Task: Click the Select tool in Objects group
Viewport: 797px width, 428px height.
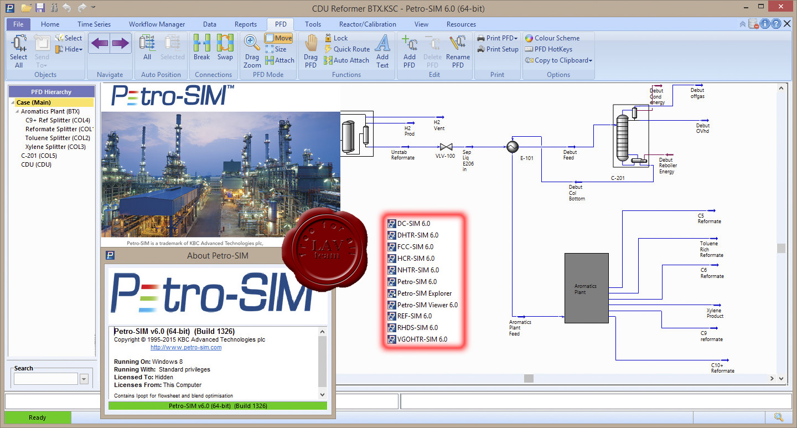Action: coord(69,38)
